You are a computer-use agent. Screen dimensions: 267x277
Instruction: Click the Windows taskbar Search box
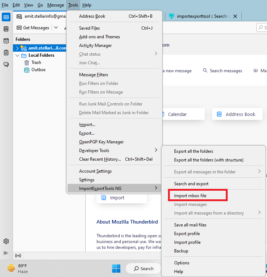143,269
